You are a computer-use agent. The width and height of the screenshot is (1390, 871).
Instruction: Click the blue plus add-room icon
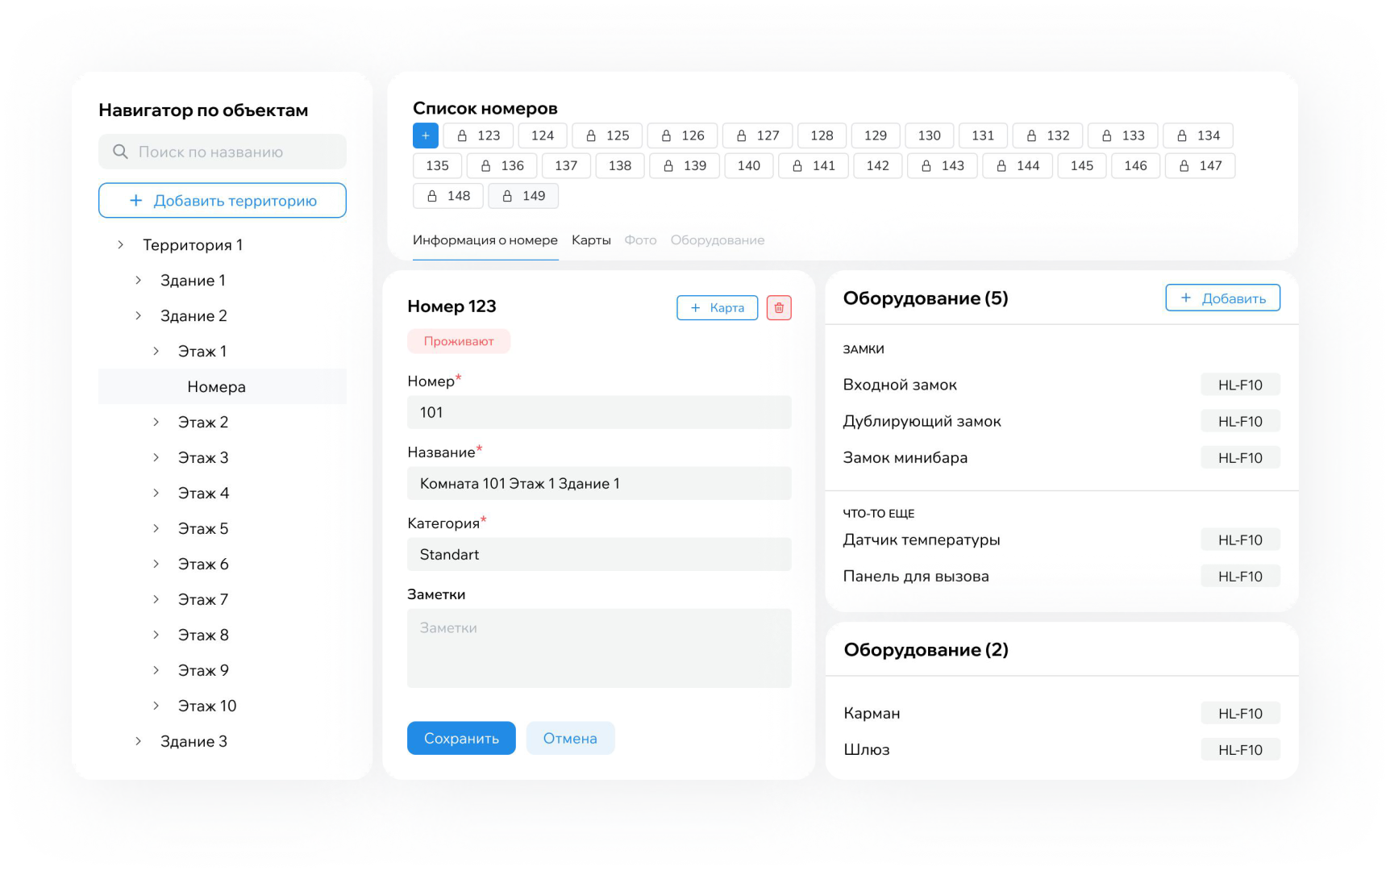(425, 135)
